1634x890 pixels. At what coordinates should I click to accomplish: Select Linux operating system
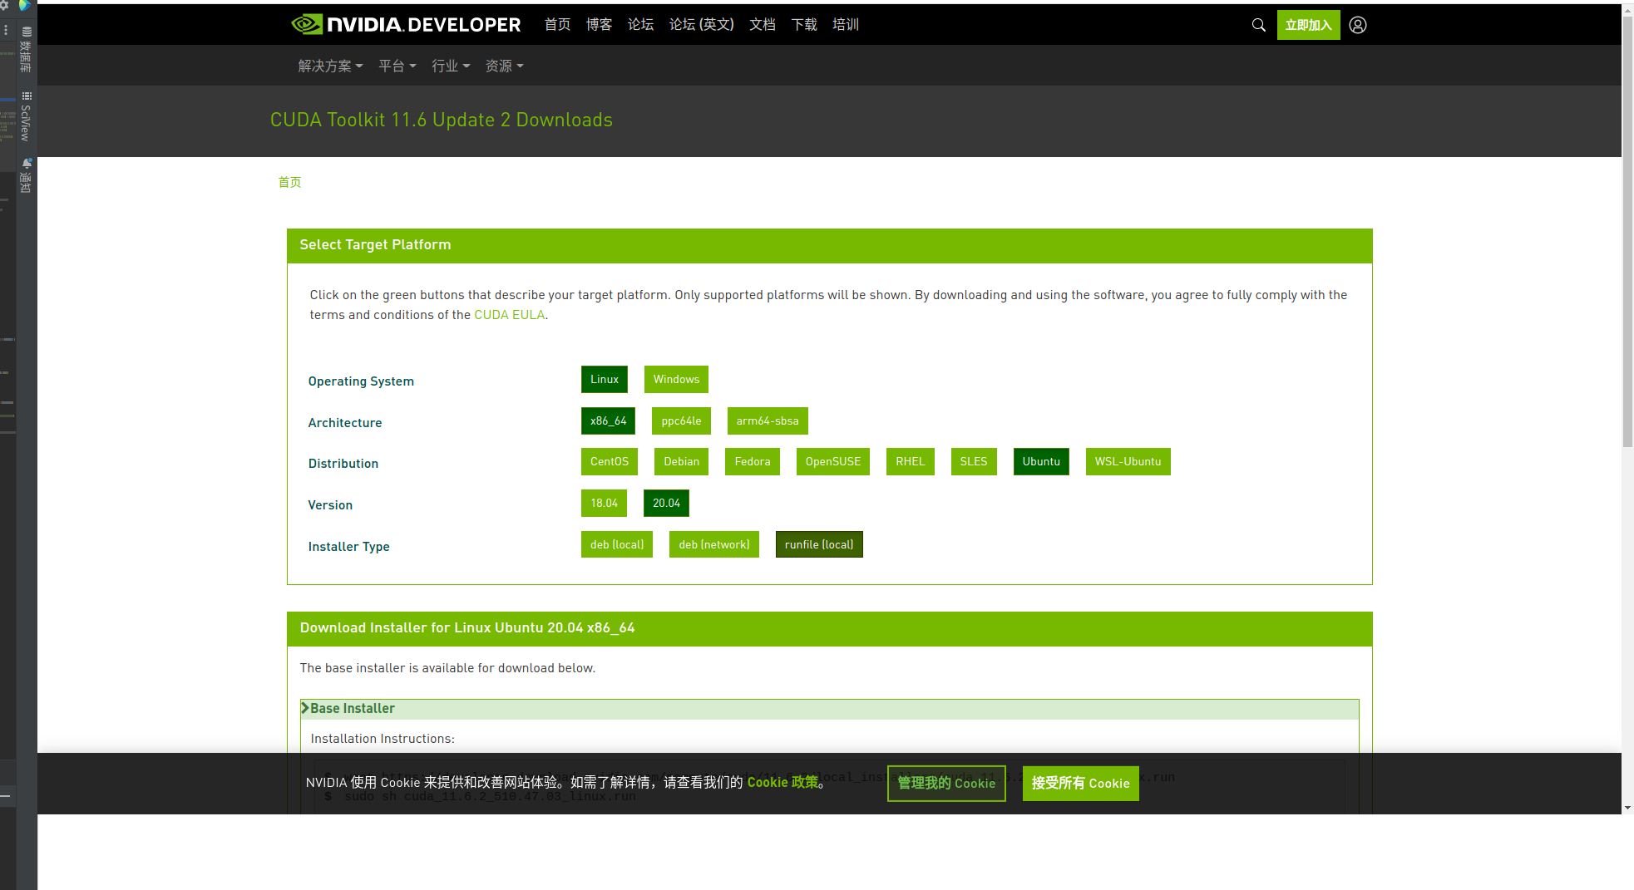(605, 379)
